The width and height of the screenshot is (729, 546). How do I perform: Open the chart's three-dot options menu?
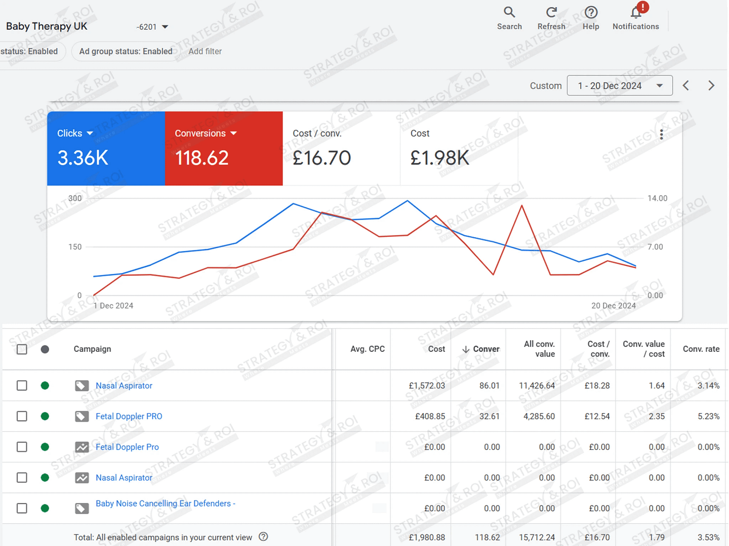pos(661,134)
